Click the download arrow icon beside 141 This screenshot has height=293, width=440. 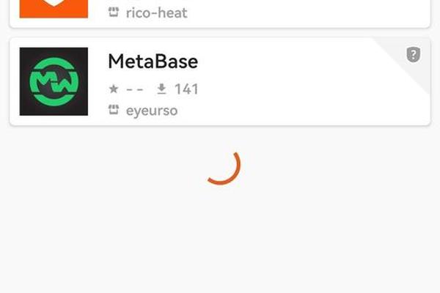click(161, 89)
